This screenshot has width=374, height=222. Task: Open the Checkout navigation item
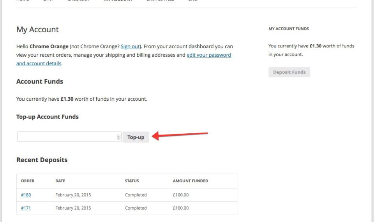[x=78, y=1]
